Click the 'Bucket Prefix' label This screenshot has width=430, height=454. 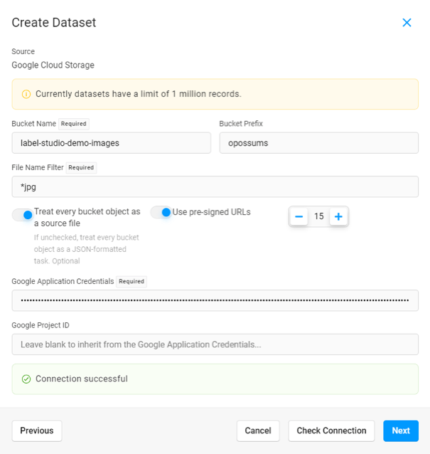241,124
